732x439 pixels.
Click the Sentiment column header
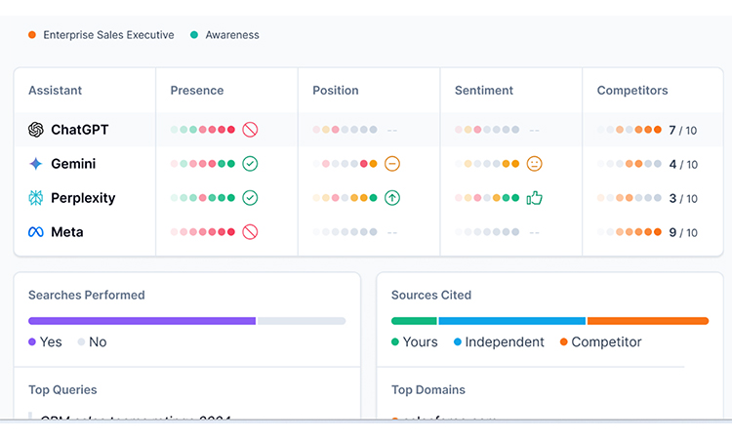pyautogui.click(x=484, y=91)
